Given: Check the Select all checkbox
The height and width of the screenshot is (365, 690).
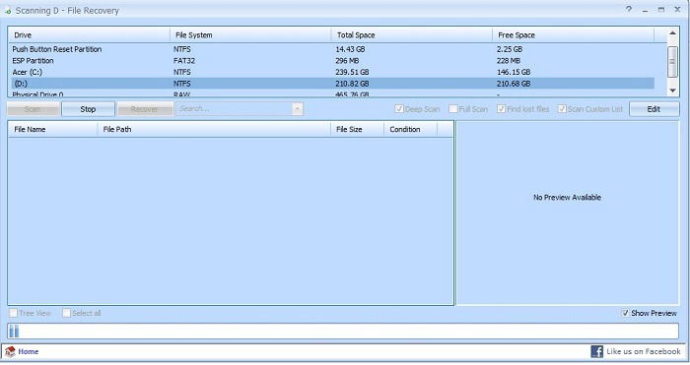Looking at the screenshot, I should (x=66, y=313).
